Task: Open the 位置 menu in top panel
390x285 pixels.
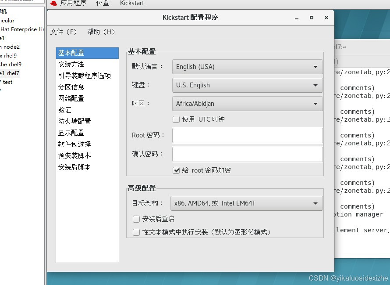Action: tap(103, 3)
